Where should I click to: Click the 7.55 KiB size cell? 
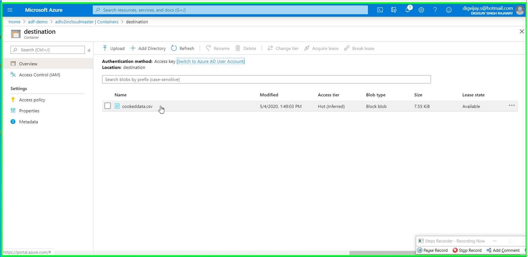pos(422,106)
